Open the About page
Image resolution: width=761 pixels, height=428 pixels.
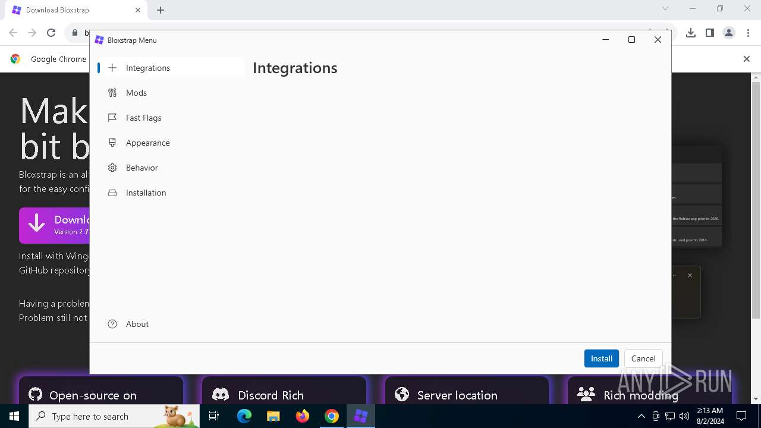pyautogui.click(x=171, y=324)
